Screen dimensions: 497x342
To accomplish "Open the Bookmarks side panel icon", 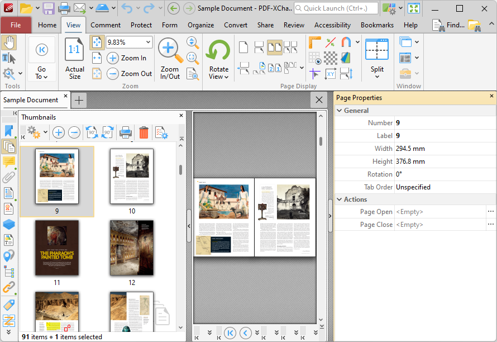I will point(9,131).
